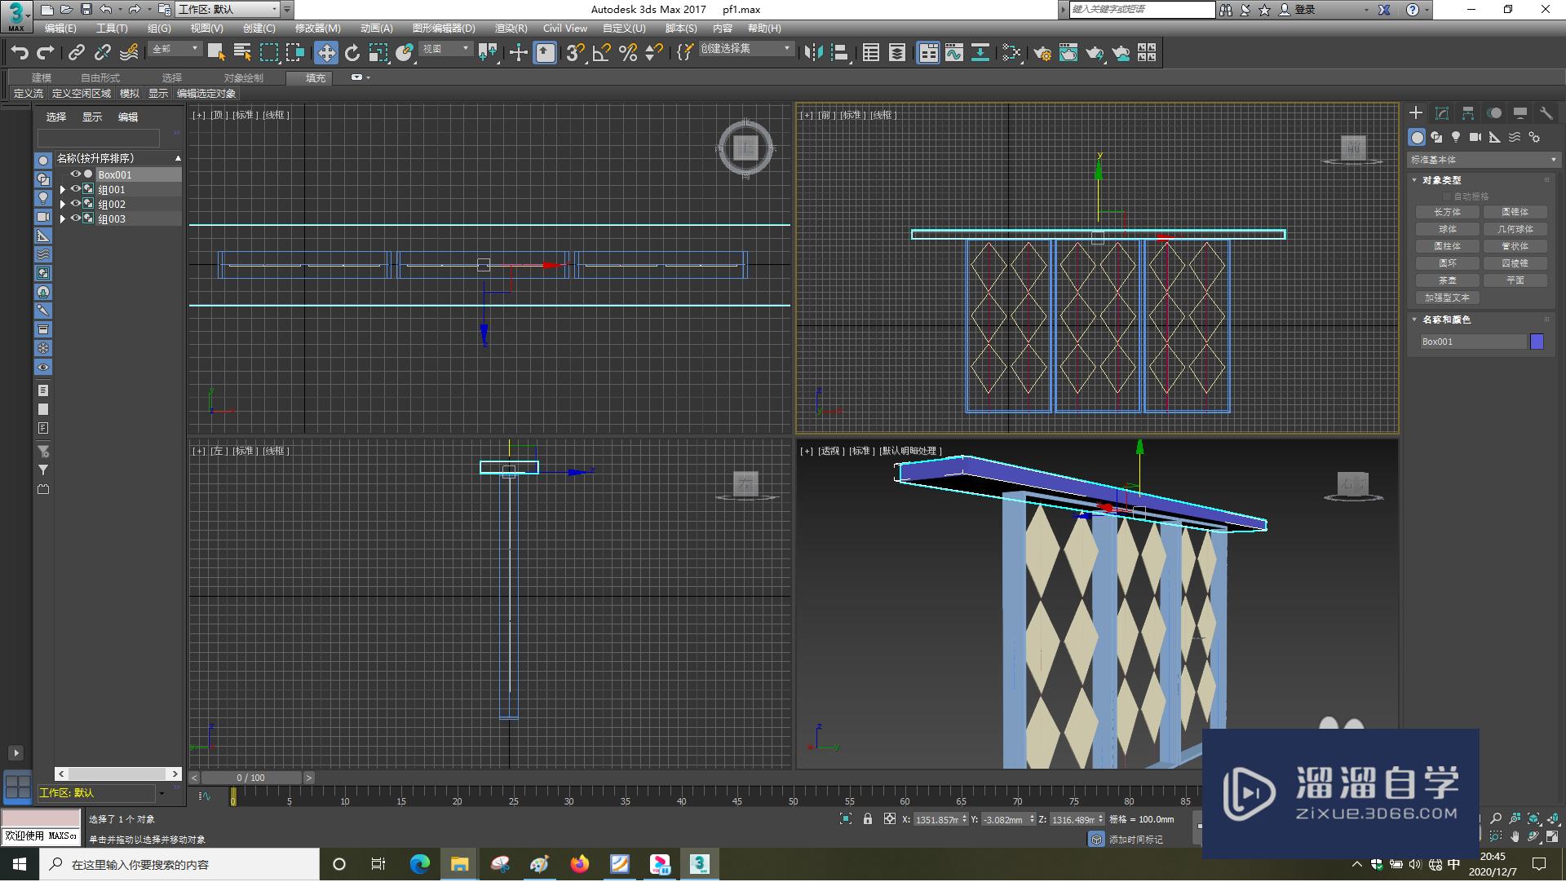Toggle the 3D Snaps button
The width and height of the screenshot is (1566, 882).
pos(575,53)
